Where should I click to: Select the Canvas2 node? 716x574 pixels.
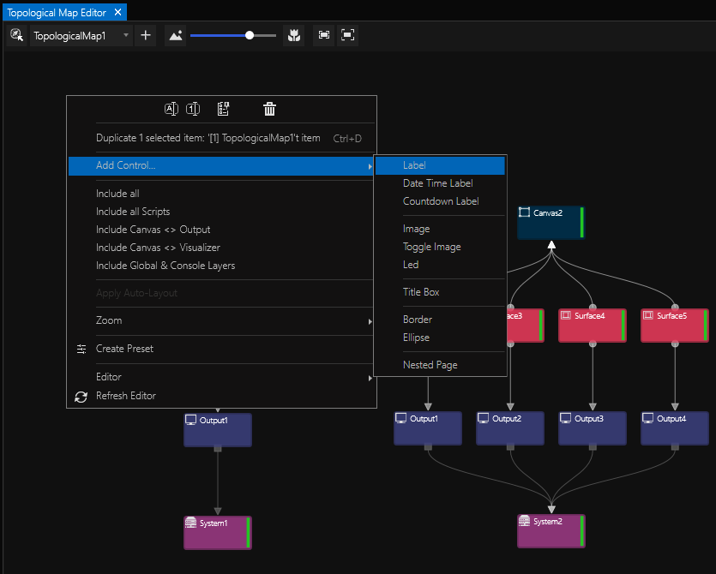(x=550, y=222)
